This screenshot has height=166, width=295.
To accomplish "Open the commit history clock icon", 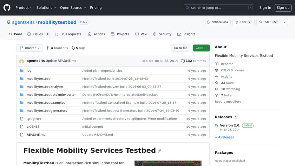I will [183, 61].
